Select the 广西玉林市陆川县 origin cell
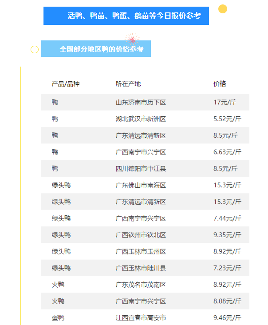 (x=141, y=268)
